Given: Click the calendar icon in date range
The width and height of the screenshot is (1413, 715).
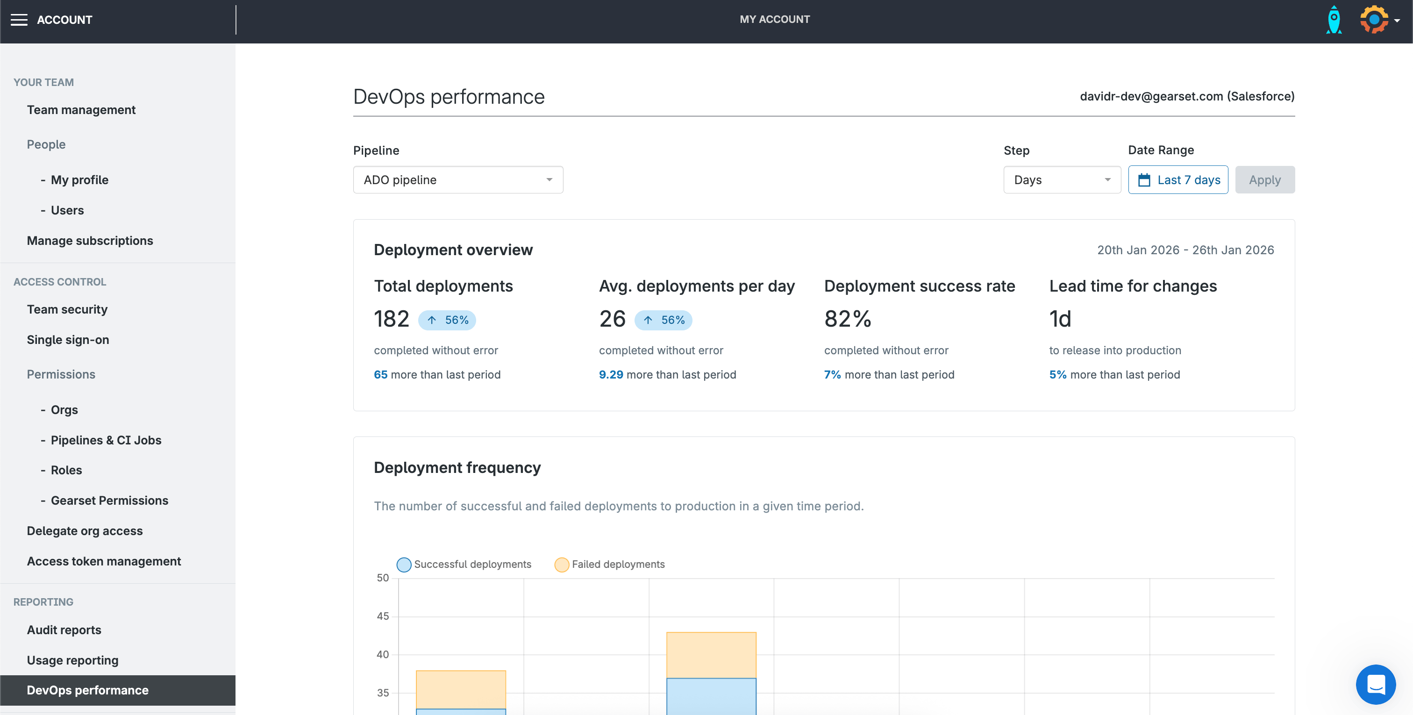Looking at the screenshot, I should [x=1144, y=180].
